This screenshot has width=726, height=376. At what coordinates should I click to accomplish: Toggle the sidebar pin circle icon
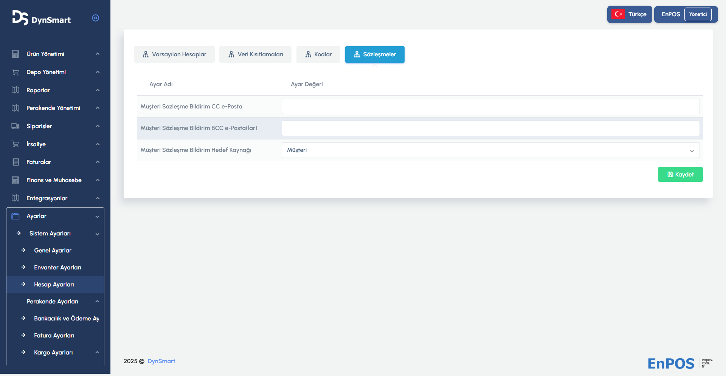click(x=96, y=18)
